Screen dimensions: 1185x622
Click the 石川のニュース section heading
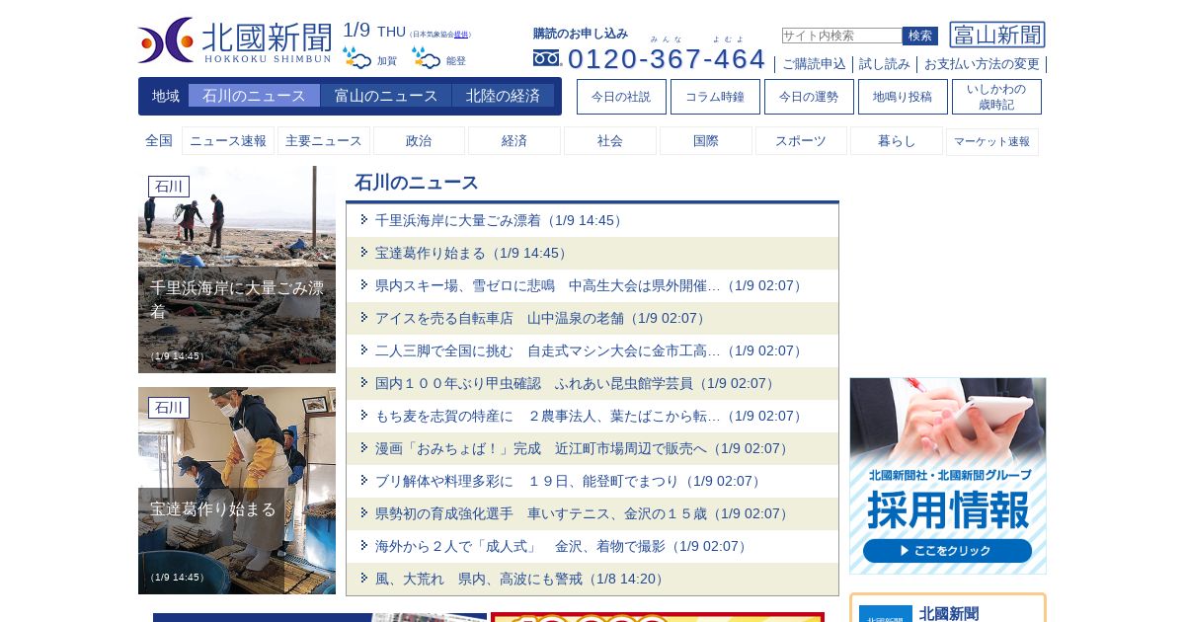tap(417, 183)
